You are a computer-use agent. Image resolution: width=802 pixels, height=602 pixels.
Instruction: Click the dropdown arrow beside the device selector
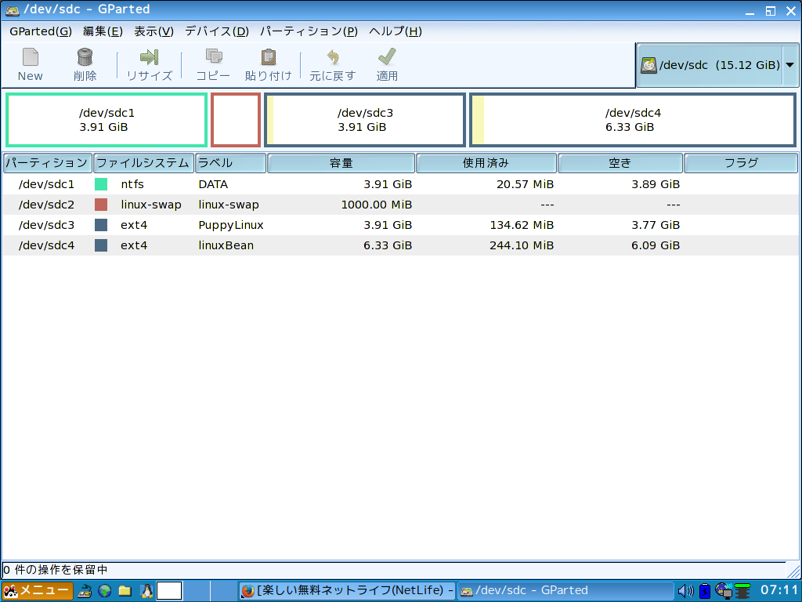(x=789, y=65)
